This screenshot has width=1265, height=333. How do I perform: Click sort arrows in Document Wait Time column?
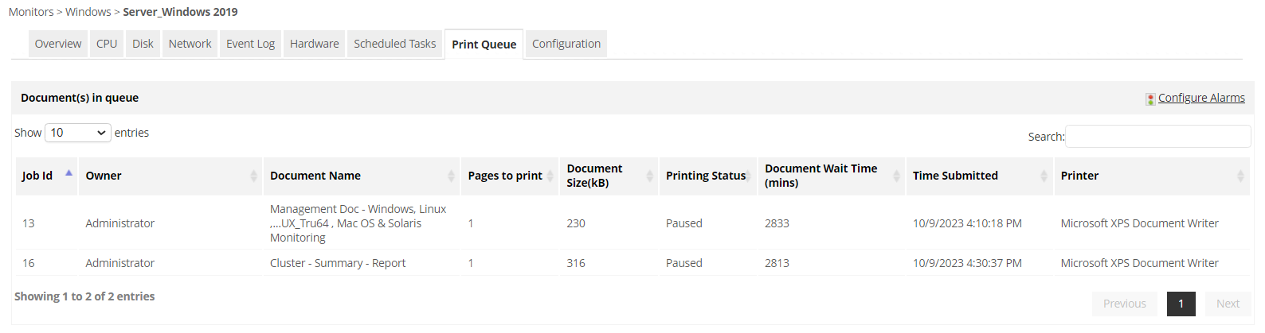896,176
